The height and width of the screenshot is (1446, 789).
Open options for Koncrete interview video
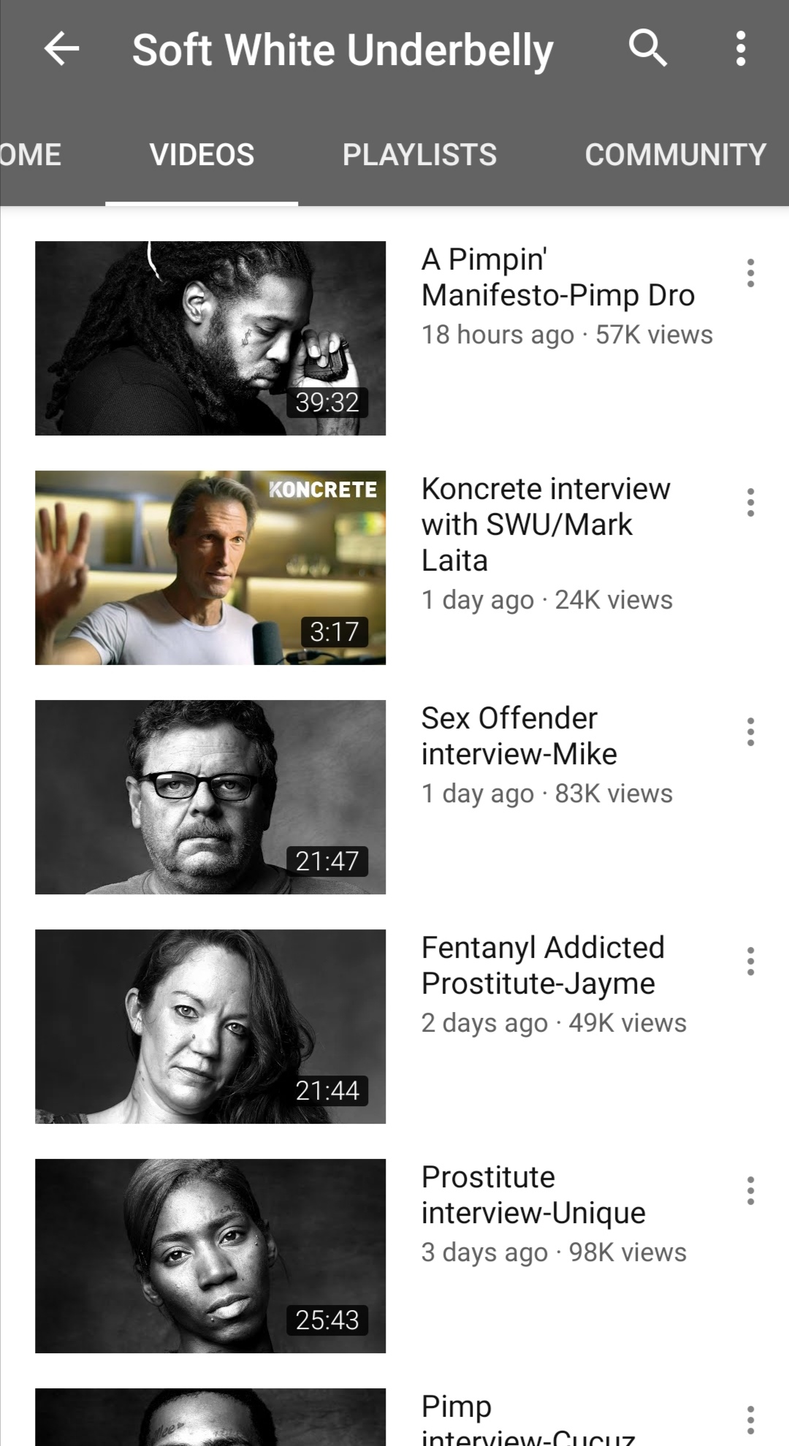750,502
